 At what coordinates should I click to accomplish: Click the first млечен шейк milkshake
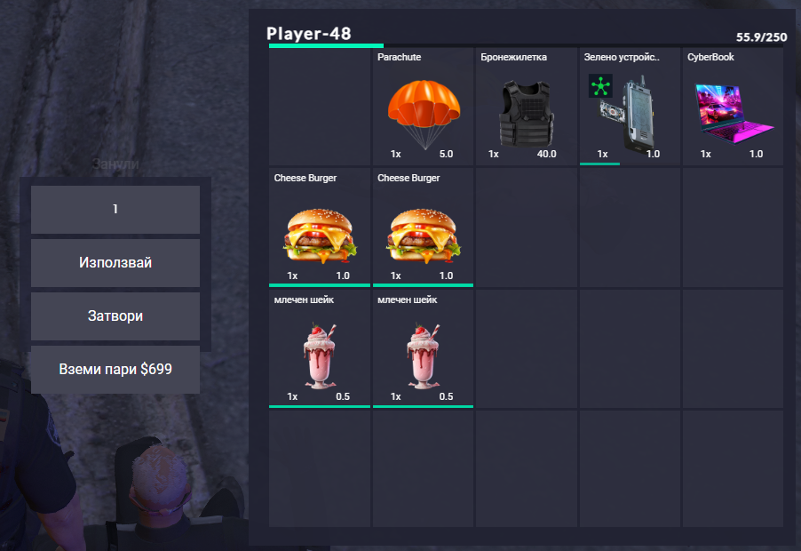320,348
